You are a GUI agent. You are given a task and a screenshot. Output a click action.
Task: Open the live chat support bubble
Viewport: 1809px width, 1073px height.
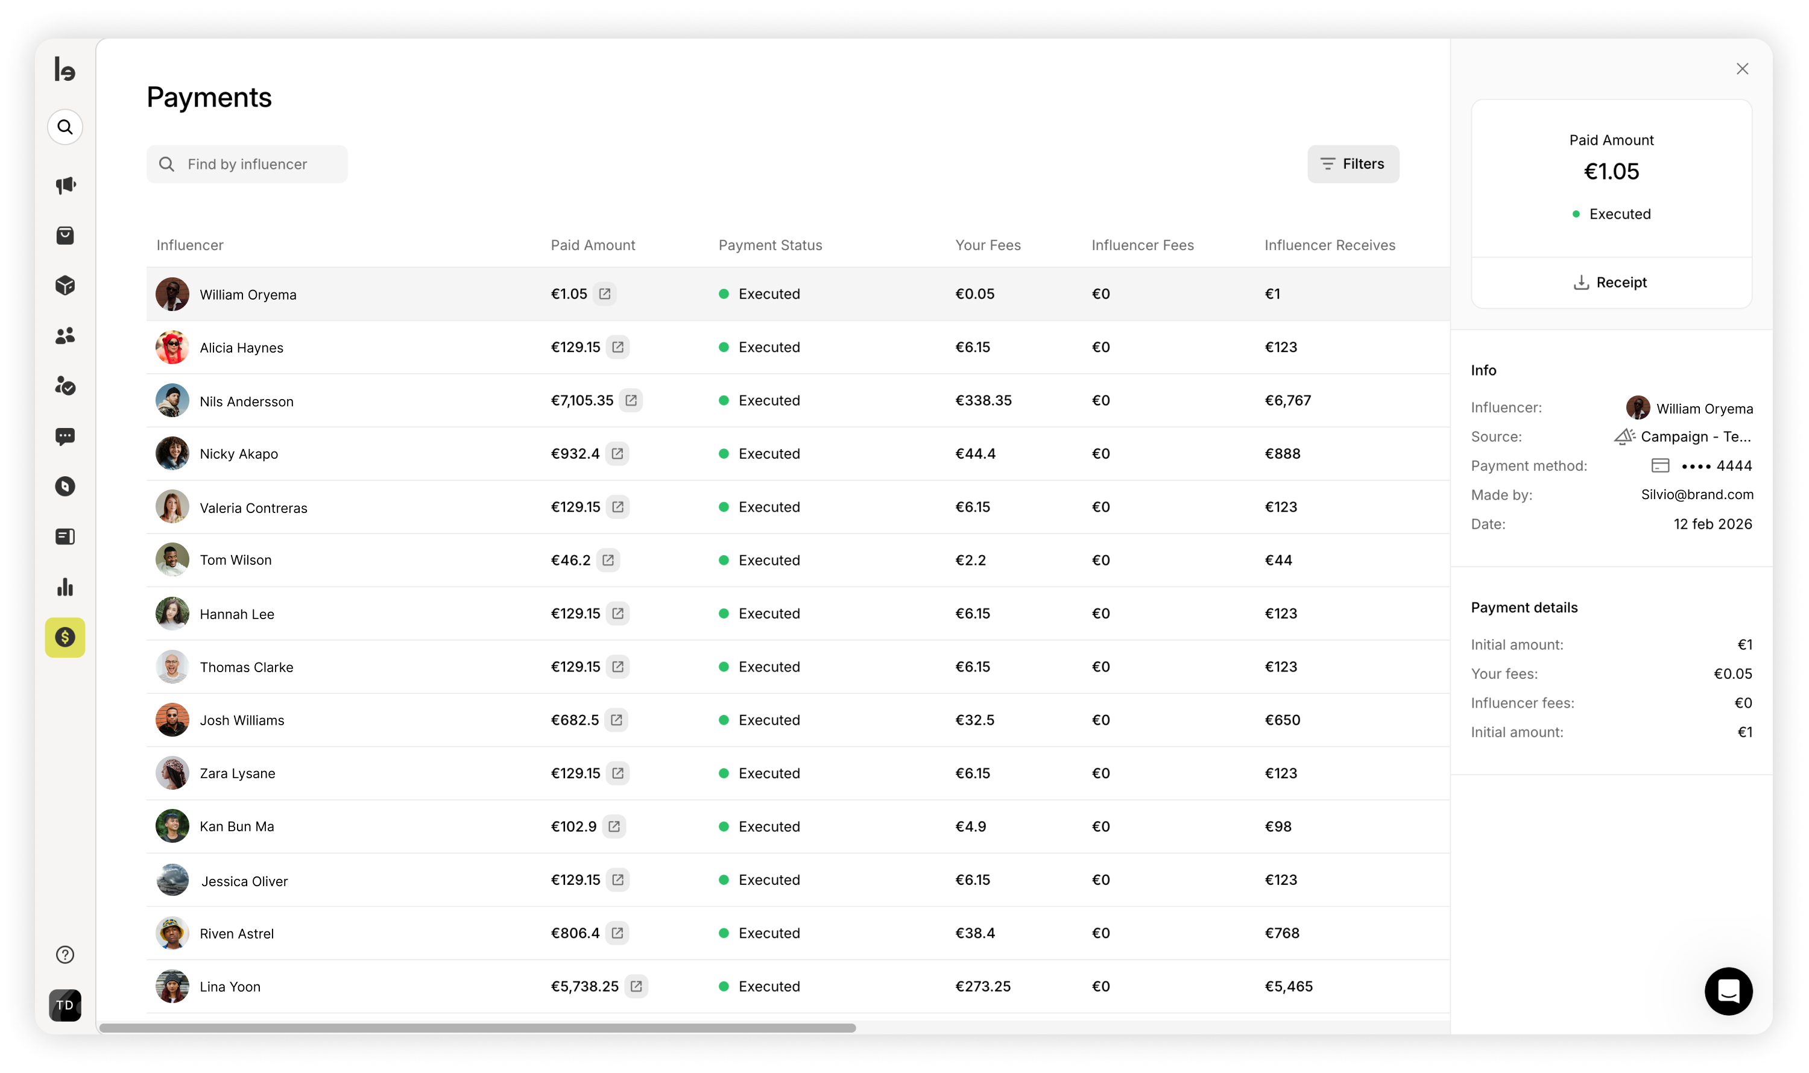coord(1728,990)
